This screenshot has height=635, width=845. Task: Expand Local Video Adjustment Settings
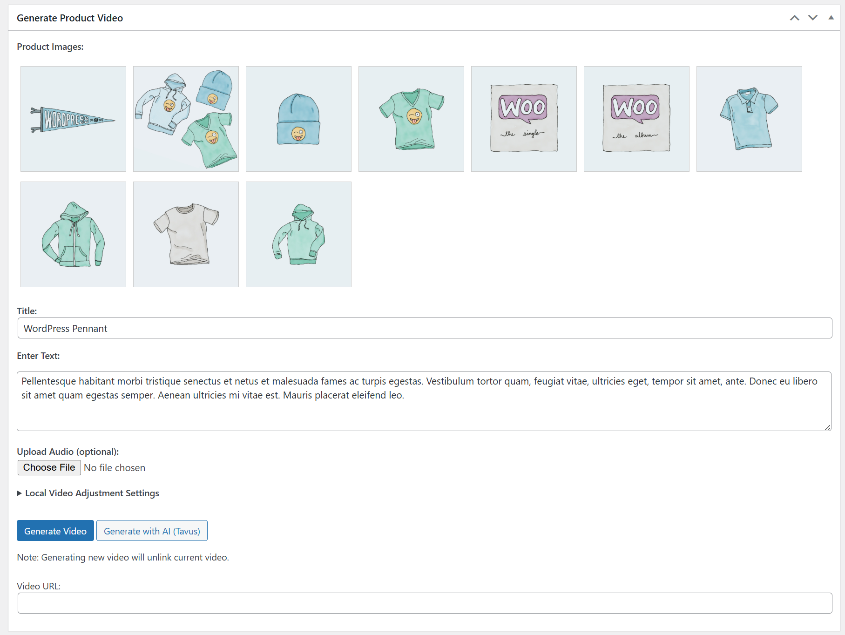91,493
